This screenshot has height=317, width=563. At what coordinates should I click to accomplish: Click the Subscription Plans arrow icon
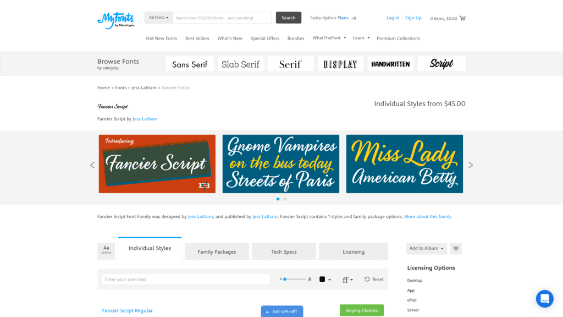click(354, 18)
